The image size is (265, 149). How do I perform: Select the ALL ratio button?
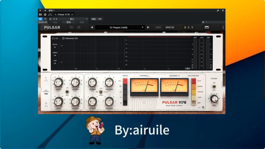pos(125,81)
